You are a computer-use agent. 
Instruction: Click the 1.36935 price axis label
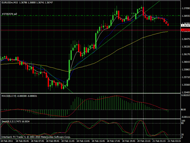[x=186, y=16]
